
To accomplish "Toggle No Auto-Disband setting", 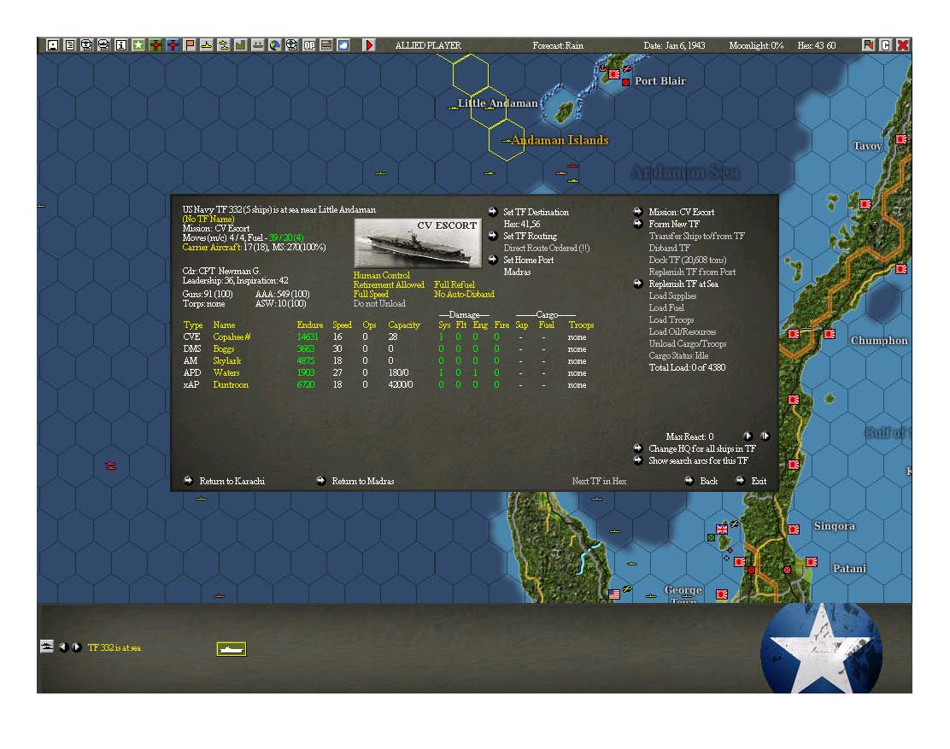I will pyautogui.click(x=464, y=295).
